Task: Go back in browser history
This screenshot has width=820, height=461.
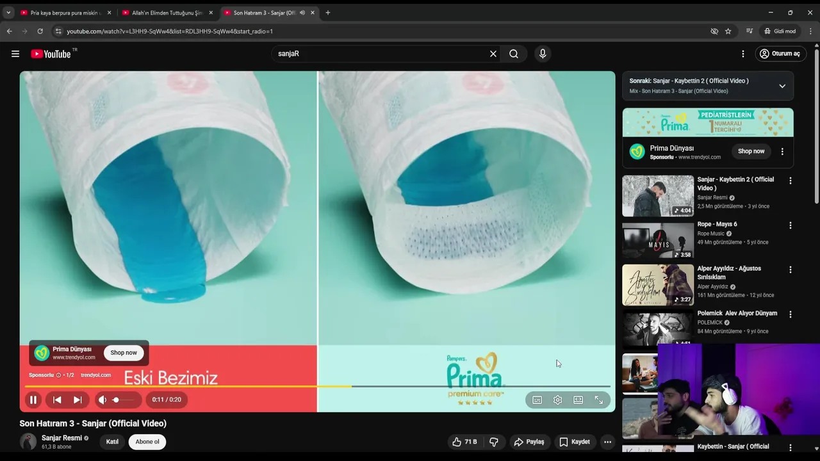Action: point(9,31)
